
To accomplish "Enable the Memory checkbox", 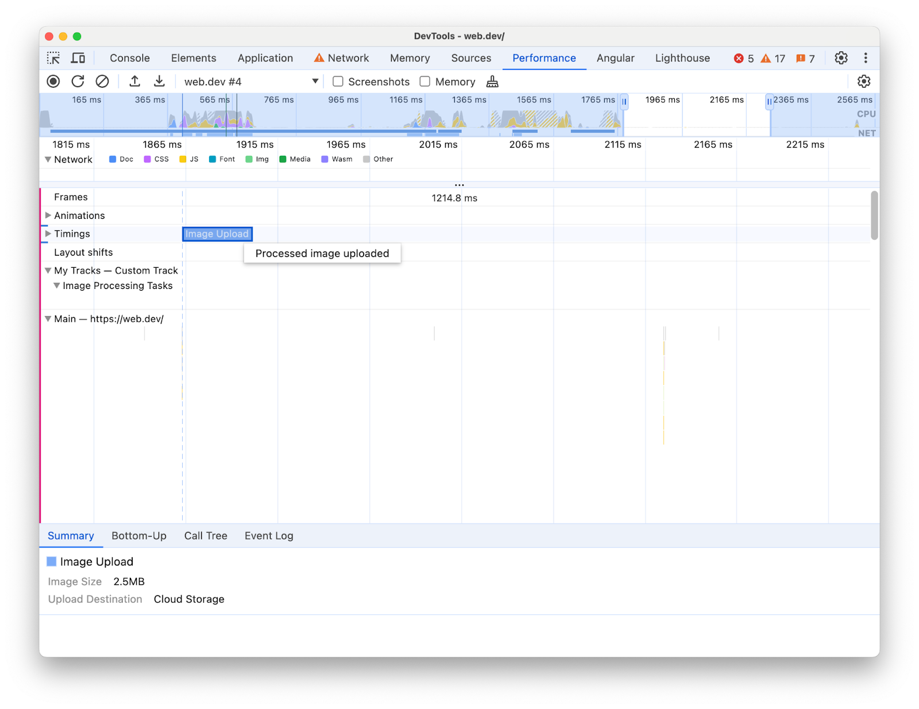I will (424, 82).
